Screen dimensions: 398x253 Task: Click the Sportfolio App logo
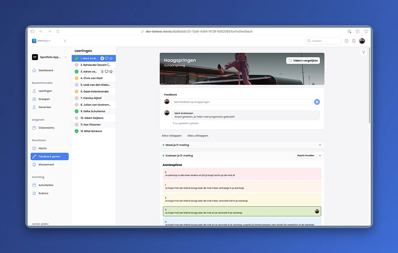42,41
